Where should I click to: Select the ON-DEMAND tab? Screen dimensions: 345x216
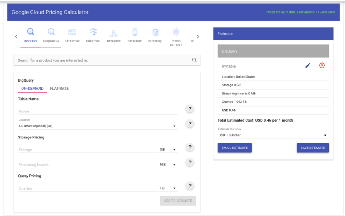pyautogui.click(x=32, y=89)
